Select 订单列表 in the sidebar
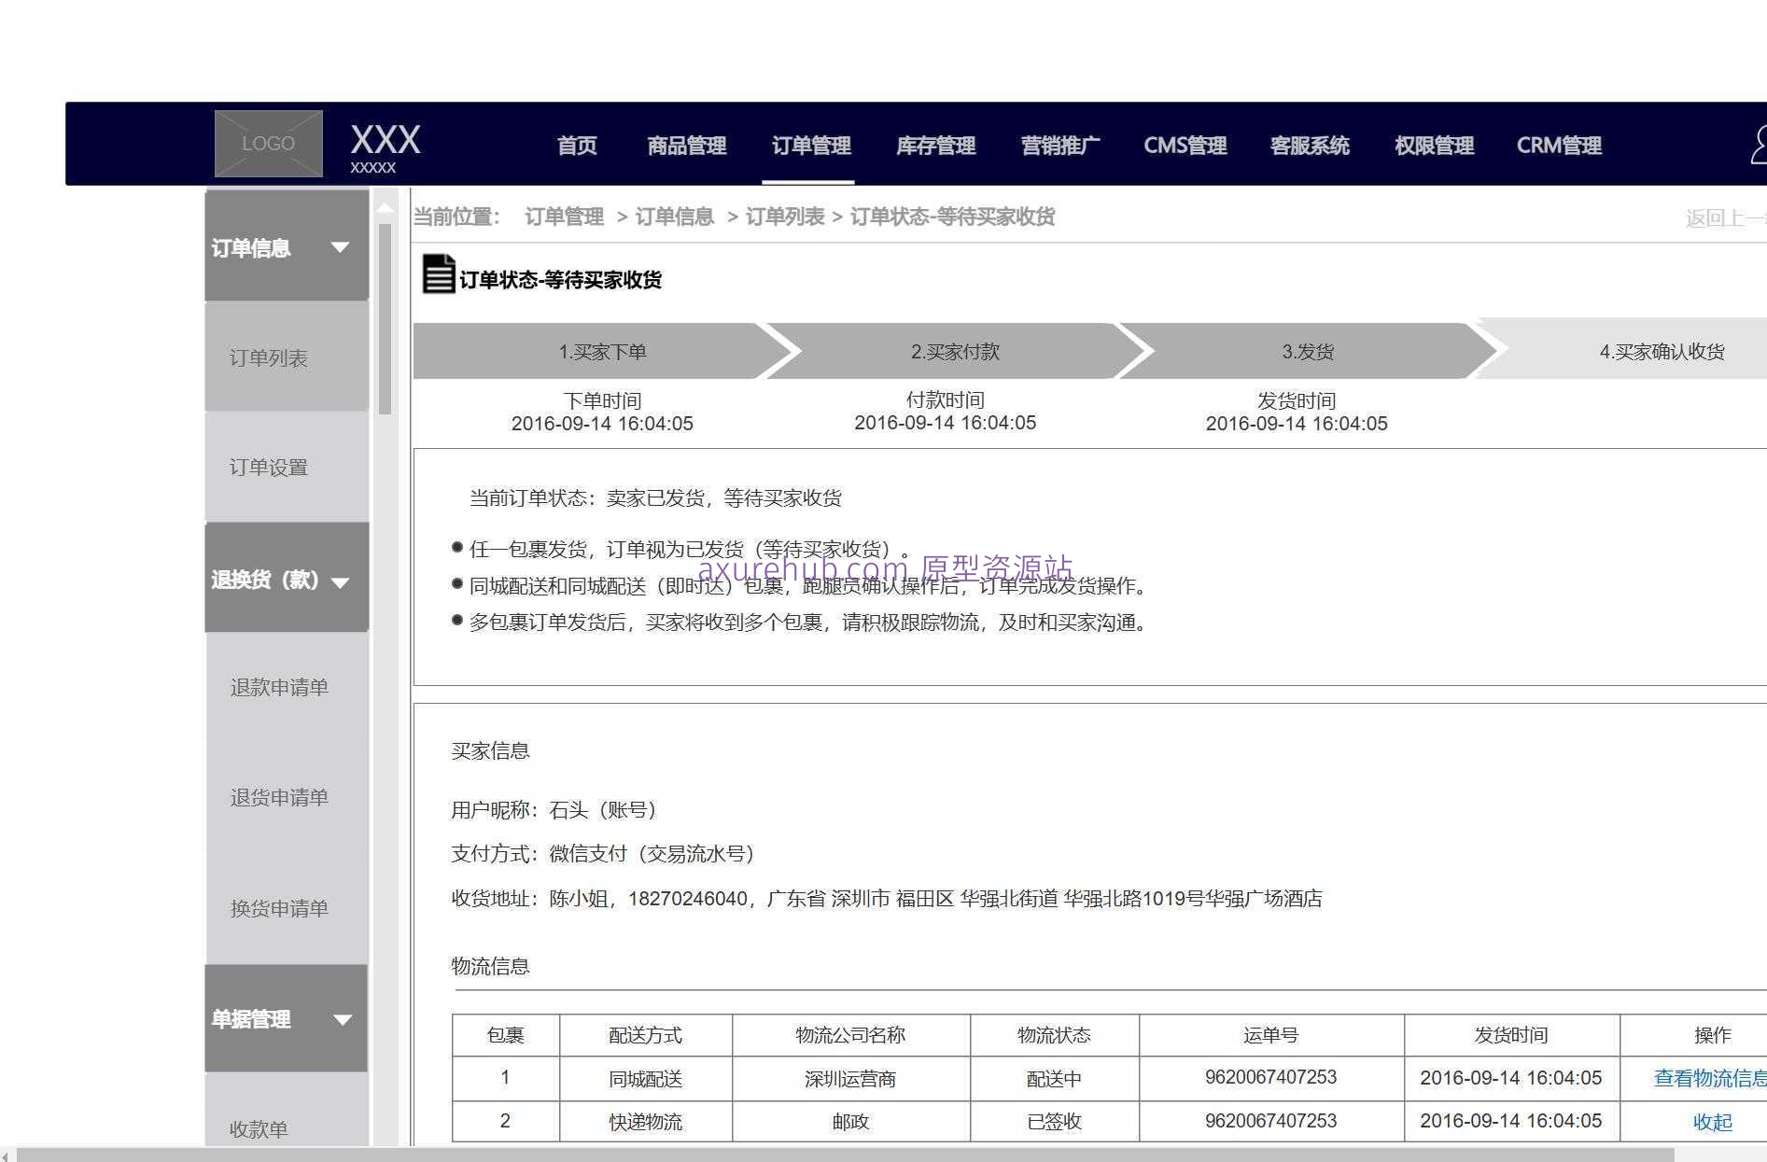The width and height of the screenshot is (1767, 1162). (x=271, y=357)
